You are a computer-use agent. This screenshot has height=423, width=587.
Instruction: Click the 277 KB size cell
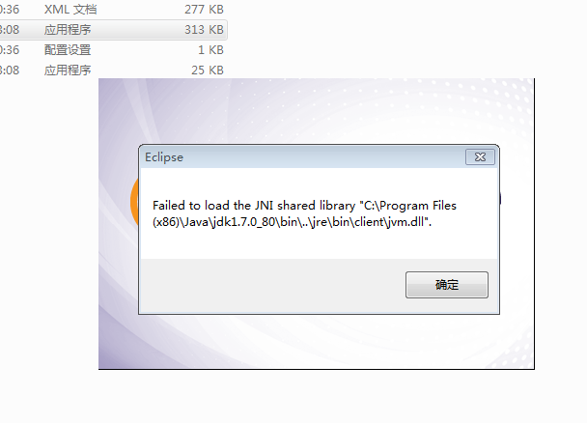click(x=204, y=10)
